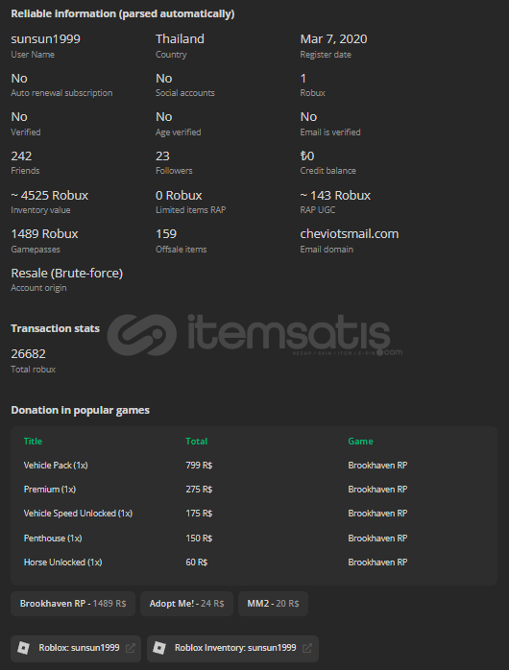This screenshot has width=509, height=670.
Task: Select the Penthouse (1x) donation row
Action: point(254,538)
